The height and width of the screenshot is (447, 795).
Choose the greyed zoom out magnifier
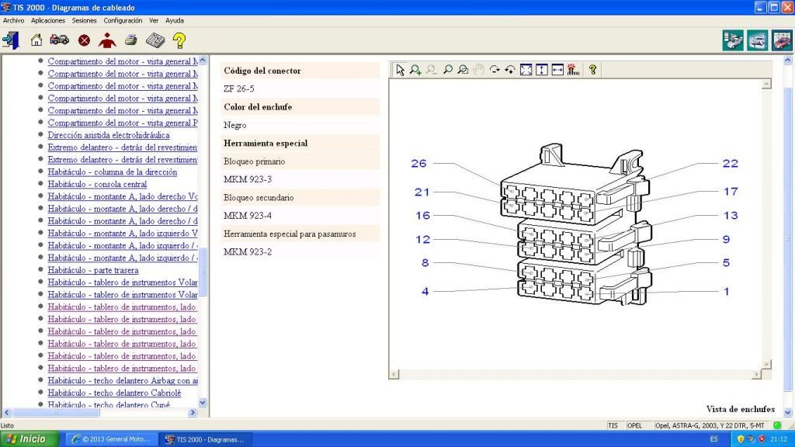coord(432,70)
